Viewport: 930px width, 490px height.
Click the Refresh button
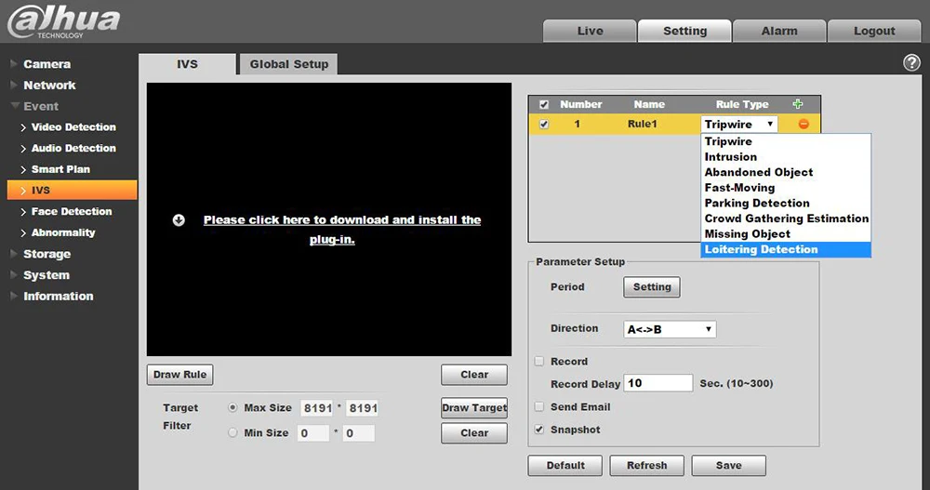click(646, 466)
